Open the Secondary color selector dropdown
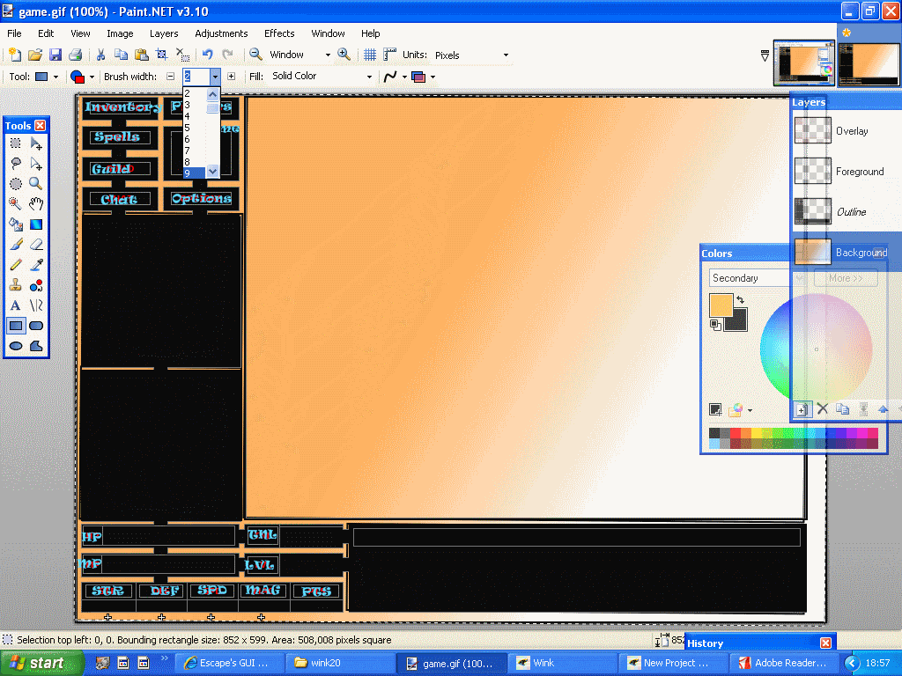 (757, 278)
